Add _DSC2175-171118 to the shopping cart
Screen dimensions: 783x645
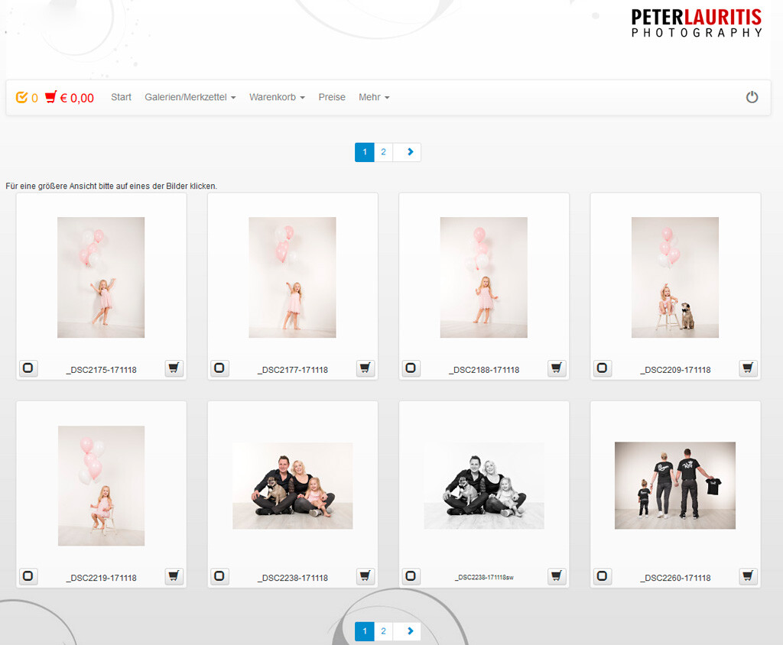pos(174,368)
